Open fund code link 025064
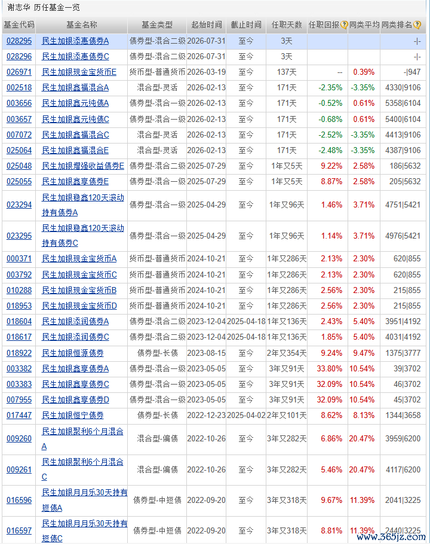The width and height of the screenshot is (430, 546). click(19, 151)
